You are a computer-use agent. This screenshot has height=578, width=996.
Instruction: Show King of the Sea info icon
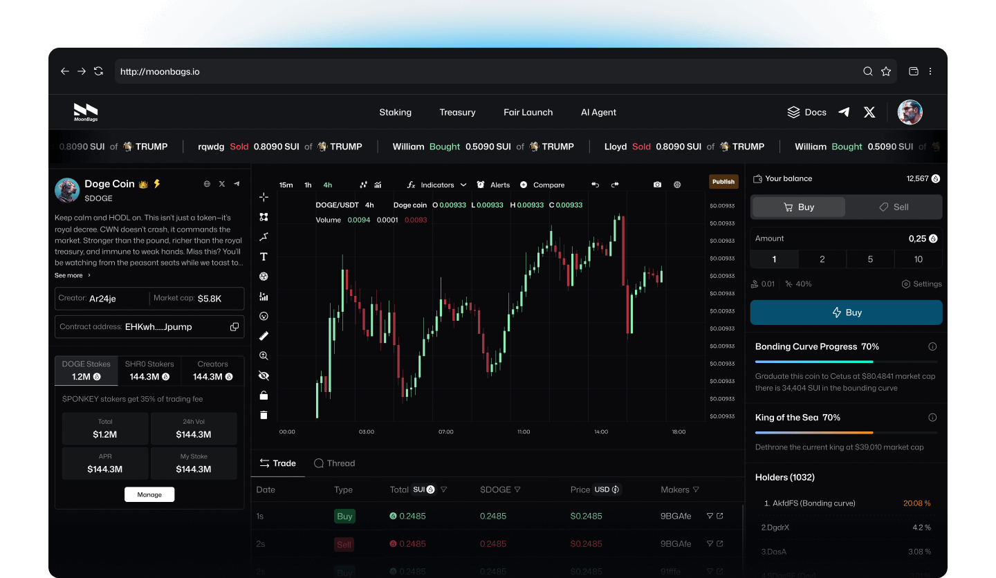[932, 418]
